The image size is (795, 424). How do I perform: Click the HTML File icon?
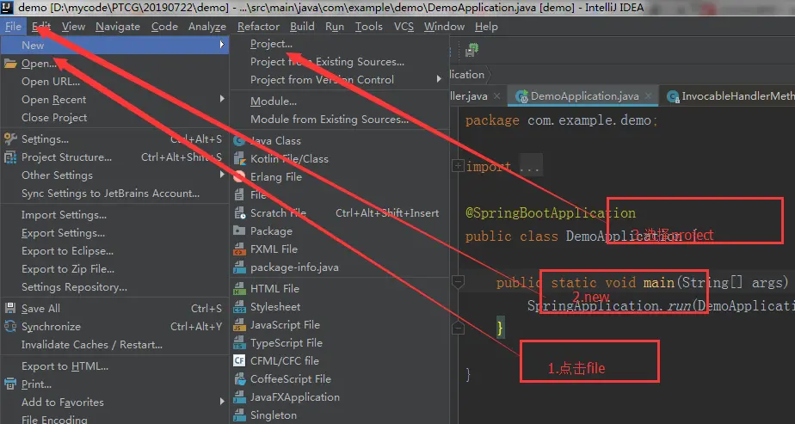tap(239, 289)
